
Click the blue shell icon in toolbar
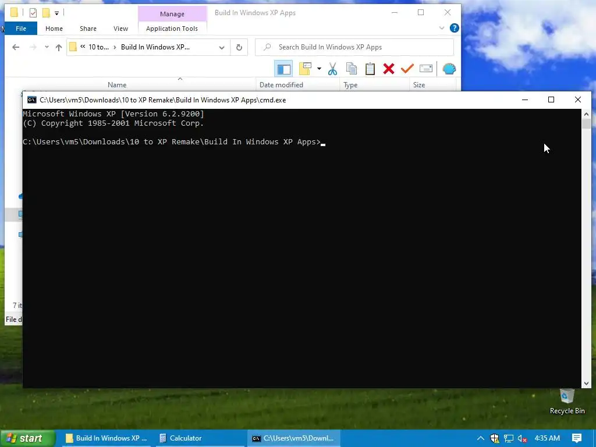pos(449,69)
